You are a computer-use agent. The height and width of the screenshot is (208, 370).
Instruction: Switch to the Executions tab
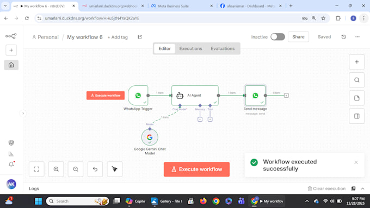pos(190,48)
